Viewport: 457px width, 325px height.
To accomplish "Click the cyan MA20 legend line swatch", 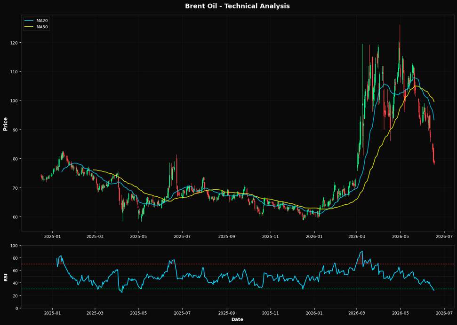I will coord(29,21).
